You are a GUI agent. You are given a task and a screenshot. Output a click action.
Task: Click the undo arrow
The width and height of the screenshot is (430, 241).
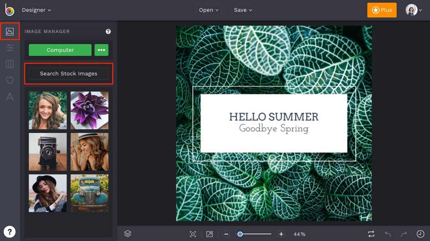click(x=388, y=234)
